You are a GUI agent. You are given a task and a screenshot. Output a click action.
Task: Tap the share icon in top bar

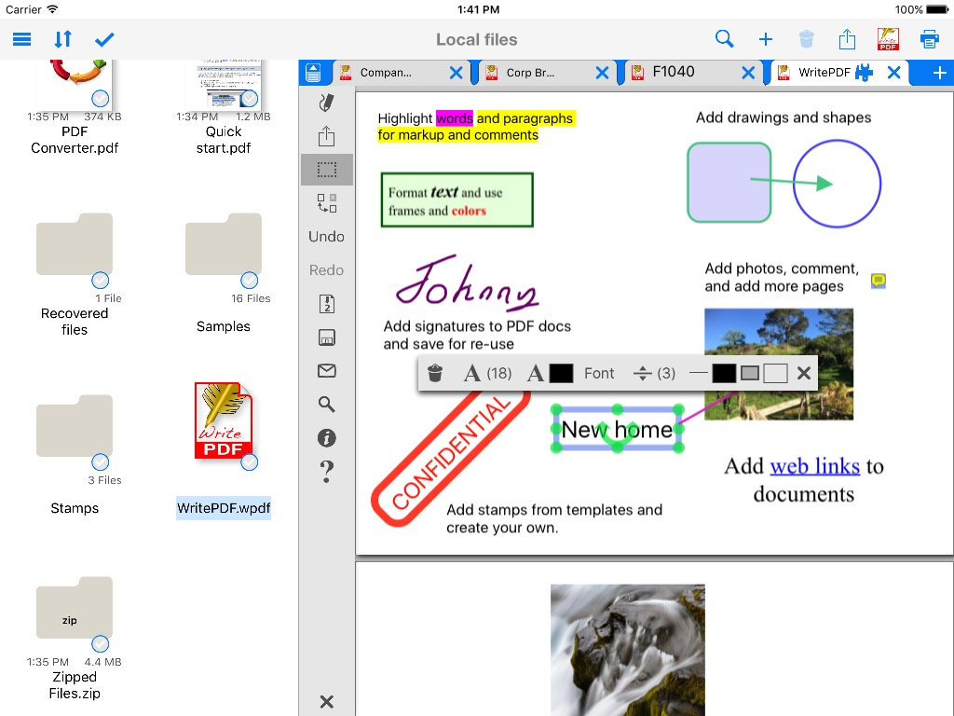pos(847,39)
